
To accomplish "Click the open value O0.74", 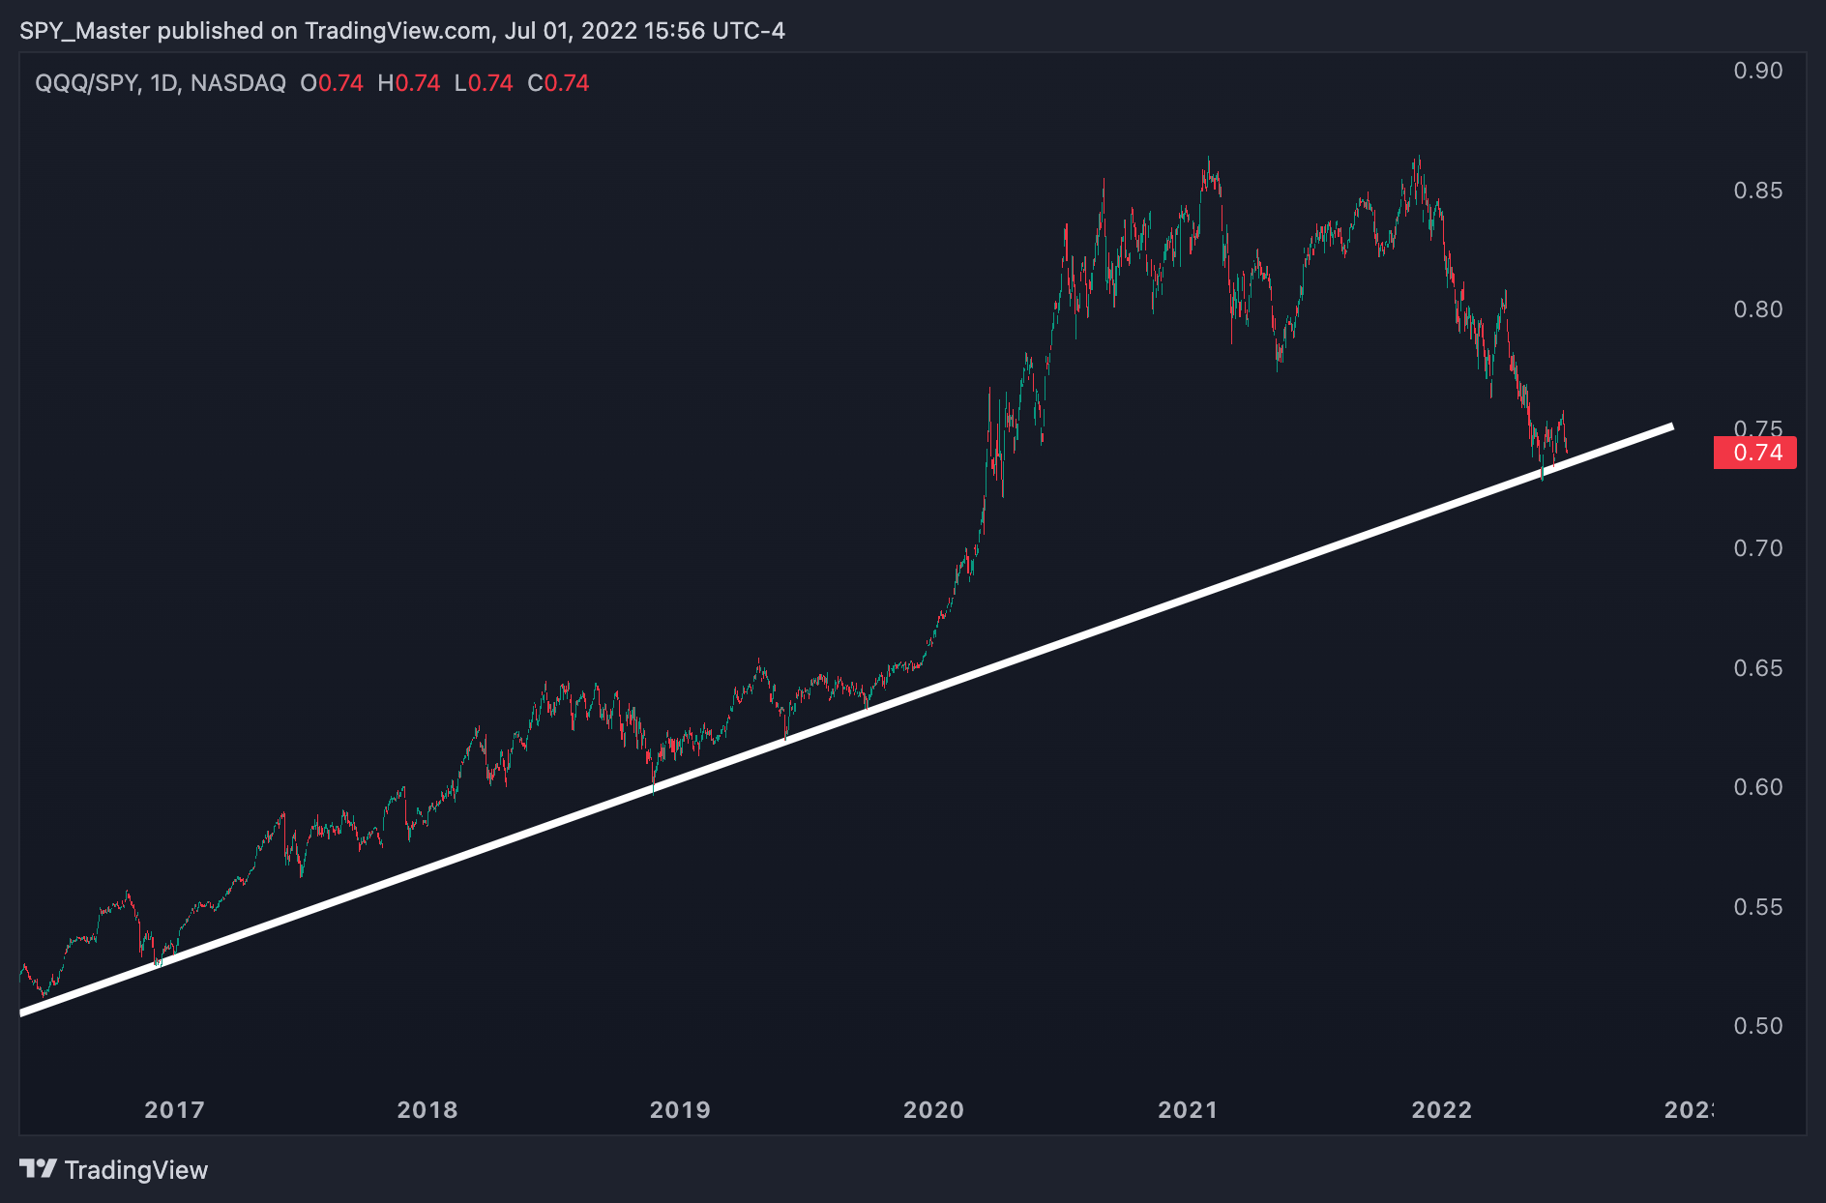I will (x=332, y=83).
